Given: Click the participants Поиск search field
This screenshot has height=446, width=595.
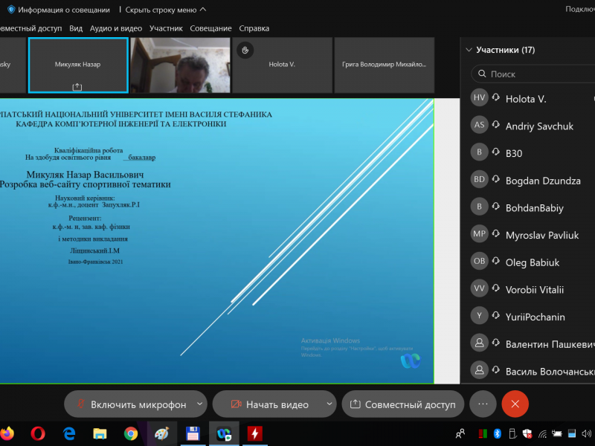Looking at the screenshot, I should (532, 74).
